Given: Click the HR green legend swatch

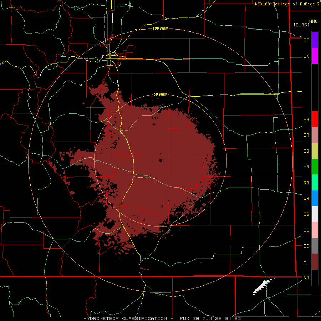Looking at the screenshot, I should click(x=315, y=167).
